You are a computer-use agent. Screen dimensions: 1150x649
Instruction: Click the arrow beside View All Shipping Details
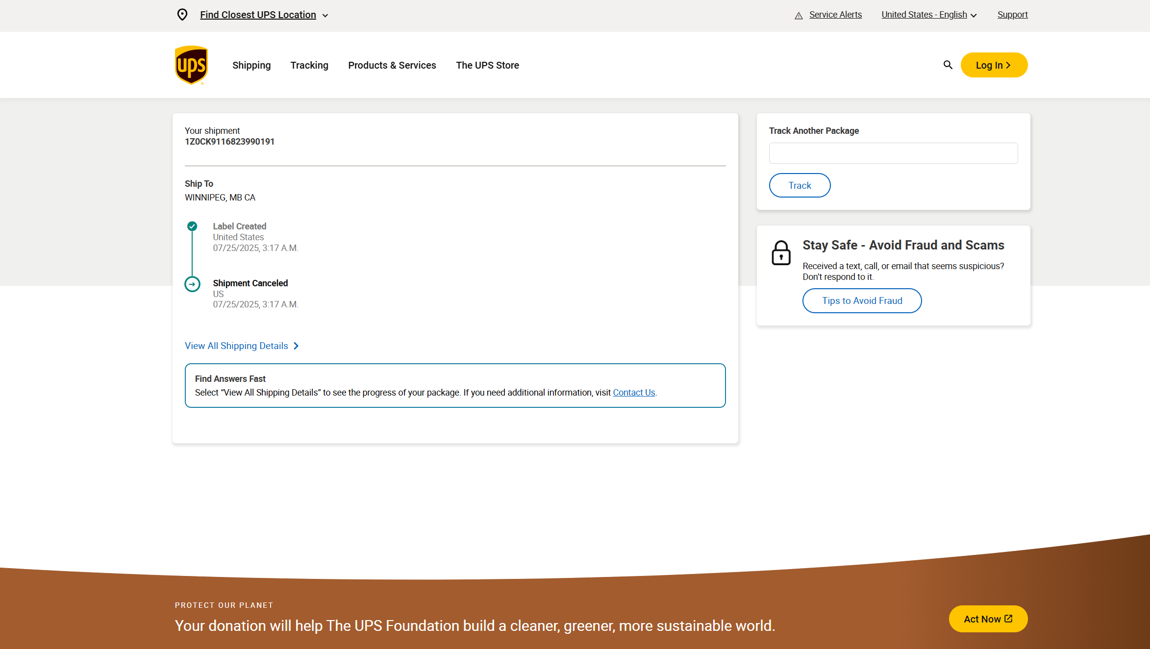[x=296, y=346]
